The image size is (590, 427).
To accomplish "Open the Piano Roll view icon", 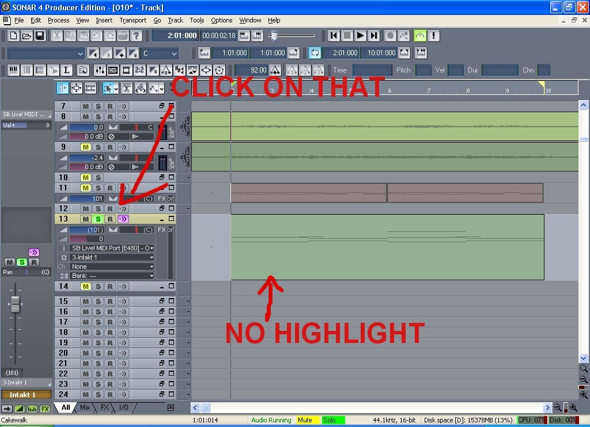I will [14, 70].
